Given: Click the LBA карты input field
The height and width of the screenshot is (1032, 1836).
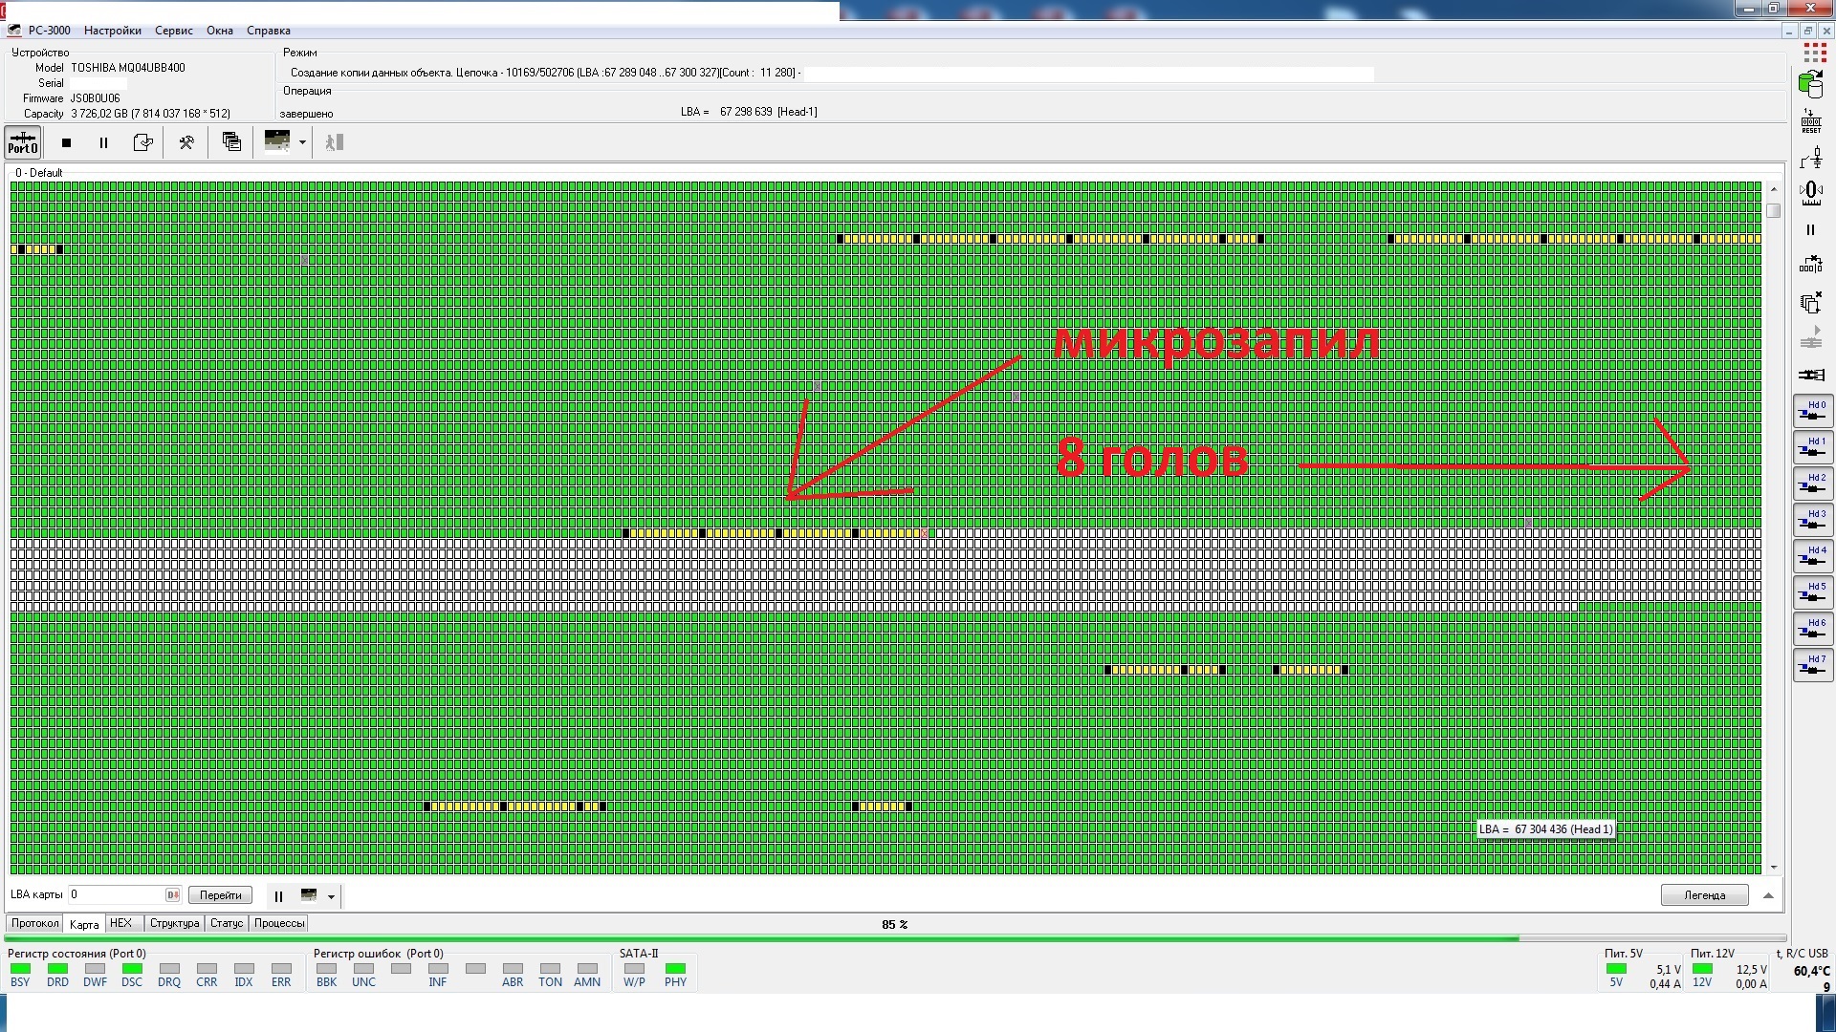Looking at the screenshot, I should (x=115, y=894).
